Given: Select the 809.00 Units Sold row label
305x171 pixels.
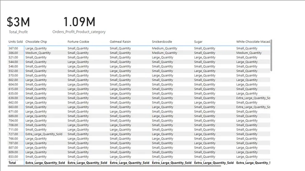Looking at the screenshot, I should coord(13,152).
